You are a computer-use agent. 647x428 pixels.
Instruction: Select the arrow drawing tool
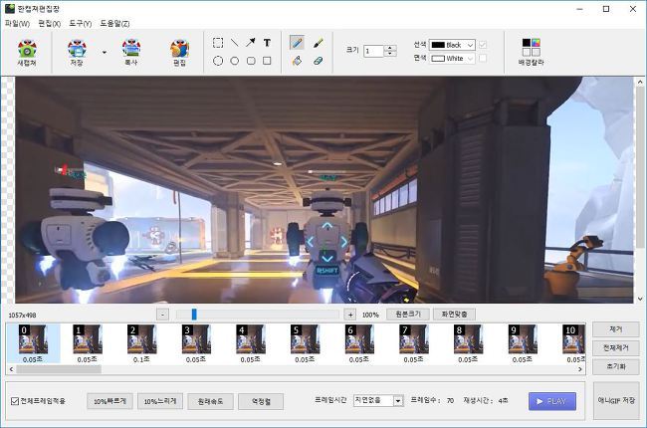pos(251,43)
